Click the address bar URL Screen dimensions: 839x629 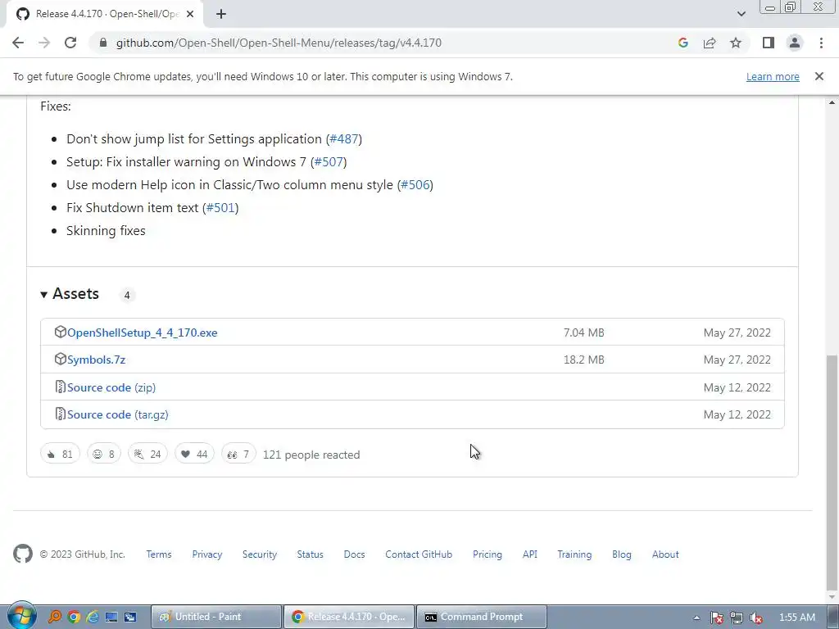(x=279, y=43)
